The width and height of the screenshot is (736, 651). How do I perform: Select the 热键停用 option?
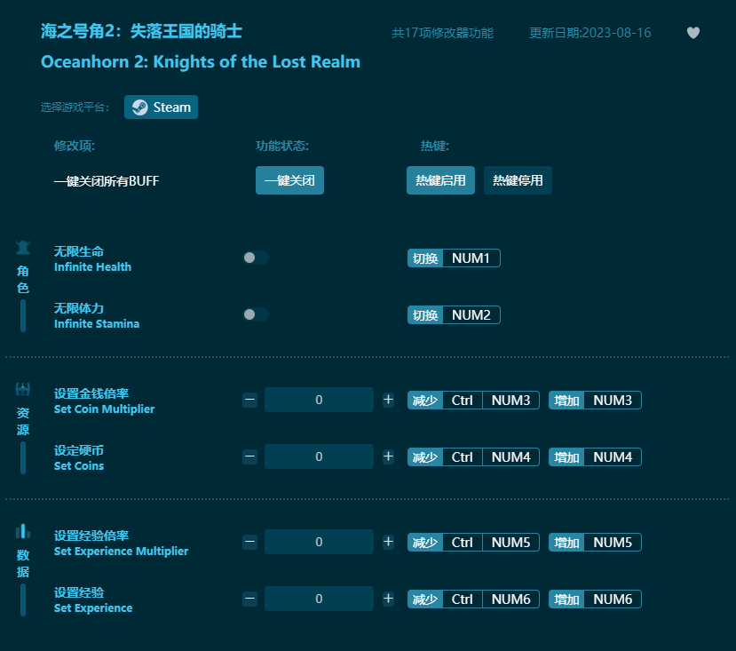tap(518, 179)
